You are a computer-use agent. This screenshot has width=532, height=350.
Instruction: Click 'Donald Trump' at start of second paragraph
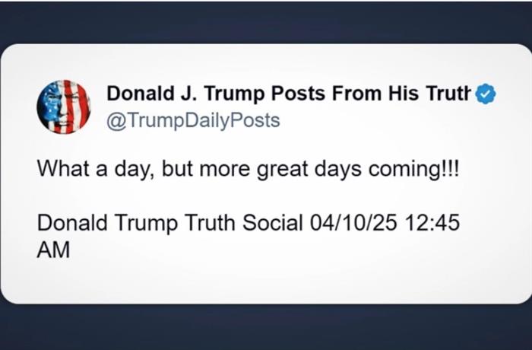(x=107, y=223)
